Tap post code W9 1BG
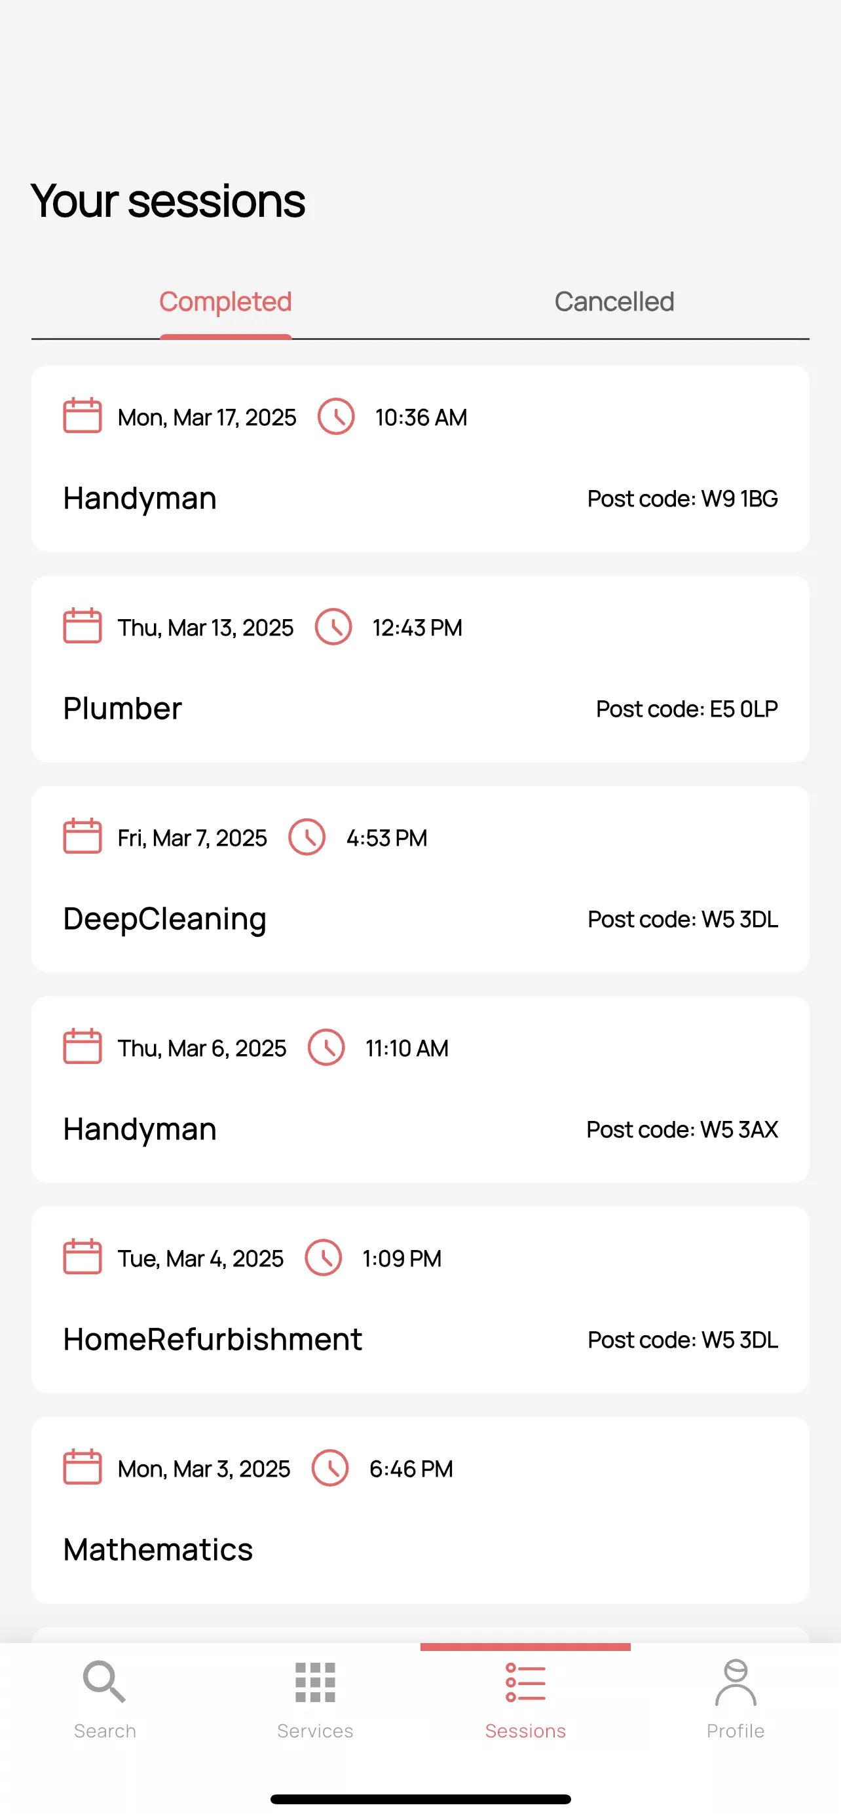 [x=682, y=499]
